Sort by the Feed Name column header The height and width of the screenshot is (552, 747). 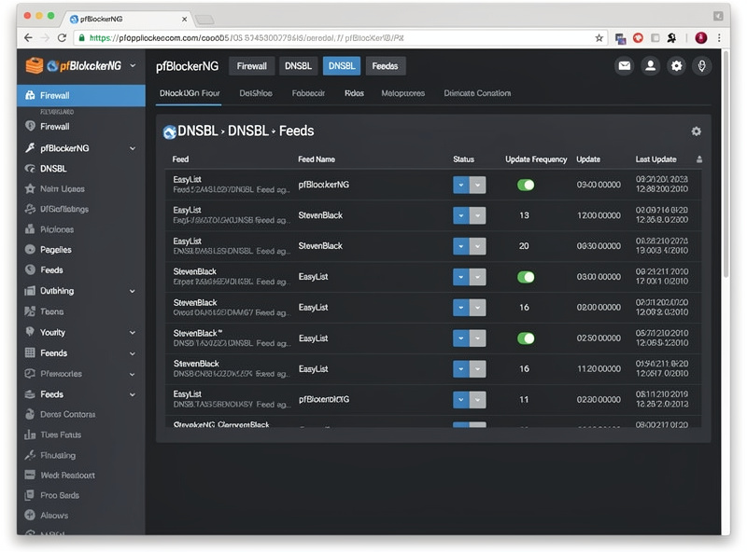click(x=317, y=159)
